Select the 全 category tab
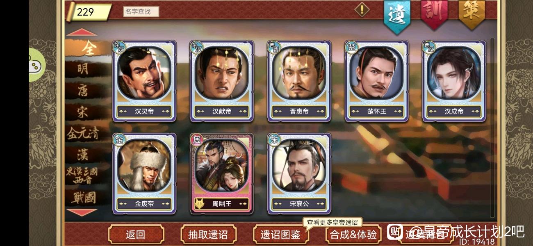 [88, 48]
